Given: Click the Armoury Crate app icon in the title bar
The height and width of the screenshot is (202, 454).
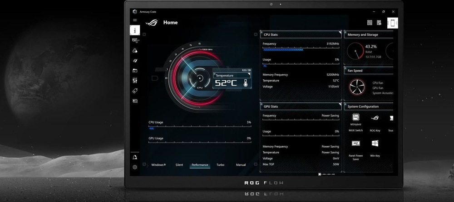Looking at the screenshot, I should (x=135, y=12).
